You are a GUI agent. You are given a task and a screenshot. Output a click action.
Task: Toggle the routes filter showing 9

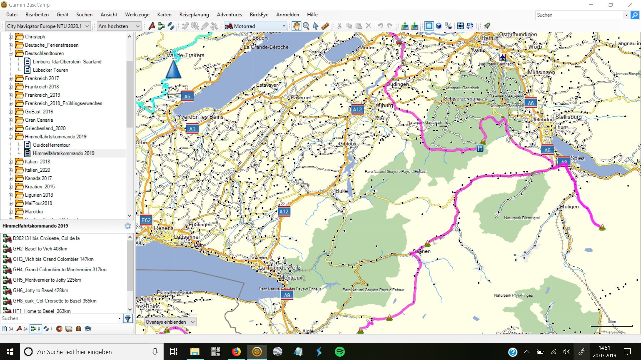(x=35, y=329)
